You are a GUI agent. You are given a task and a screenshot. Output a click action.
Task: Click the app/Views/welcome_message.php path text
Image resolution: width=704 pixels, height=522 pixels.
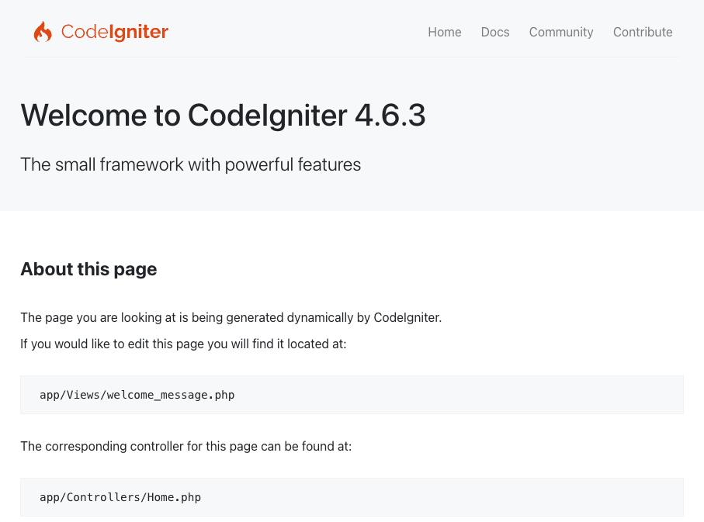137,395
